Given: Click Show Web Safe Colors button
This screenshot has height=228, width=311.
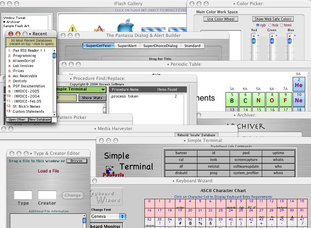Looking at the screenshot, I should pyautogui.click(x=273, y=19).
